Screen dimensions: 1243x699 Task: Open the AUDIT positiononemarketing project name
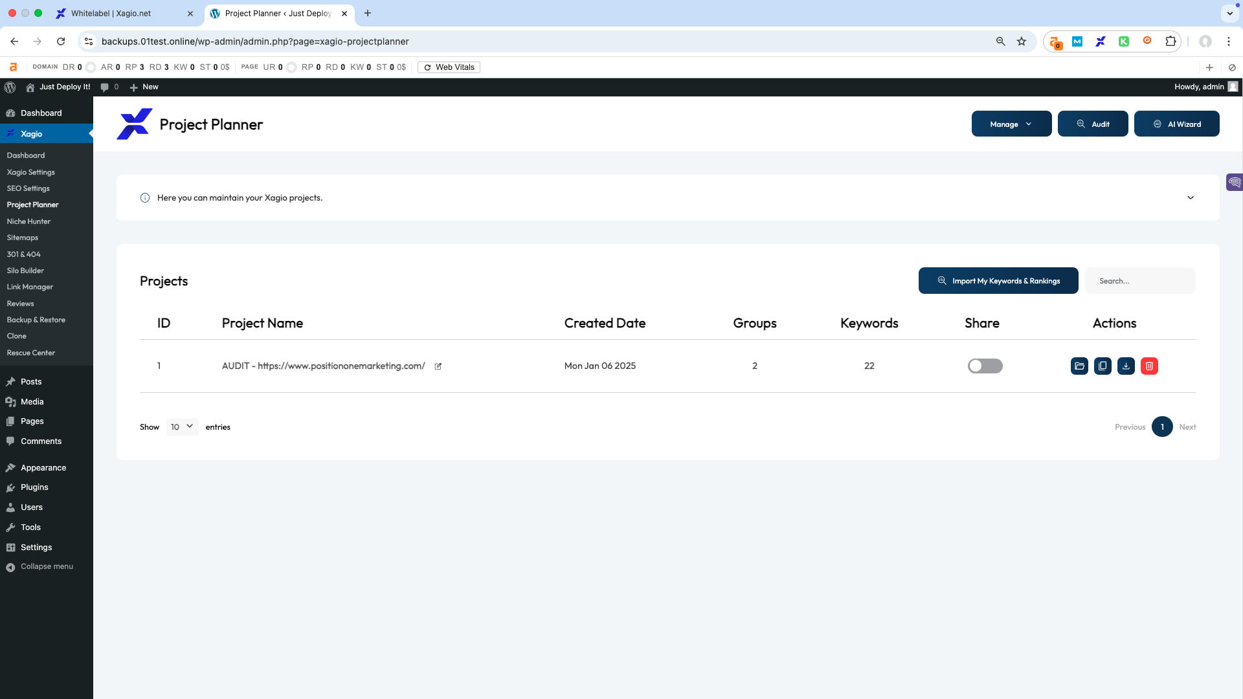323,366
